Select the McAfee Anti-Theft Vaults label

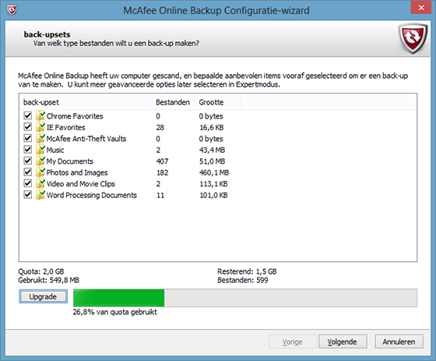(x=86, y=139)
